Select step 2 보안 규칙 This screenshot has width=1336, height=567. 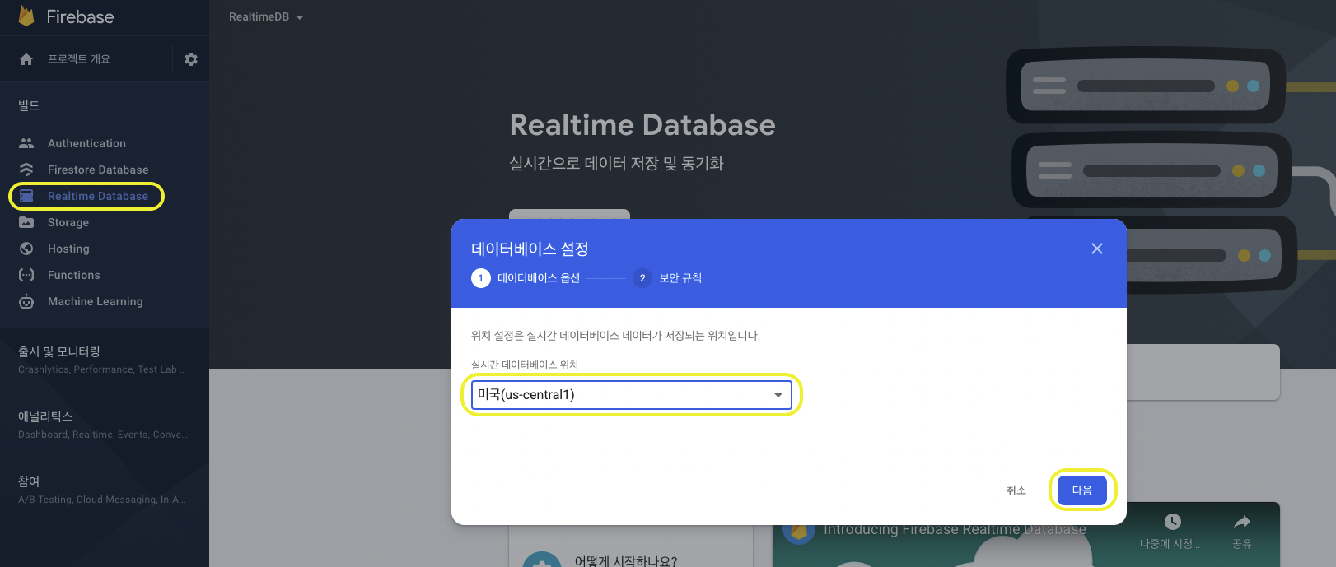coord(667,278)
